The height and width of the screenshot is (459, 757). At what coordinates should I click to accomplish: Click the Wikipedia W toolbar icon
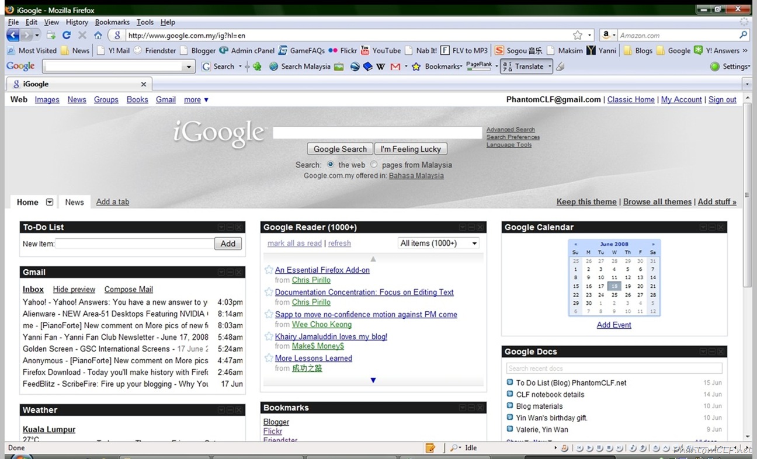(x=381, y=67)
